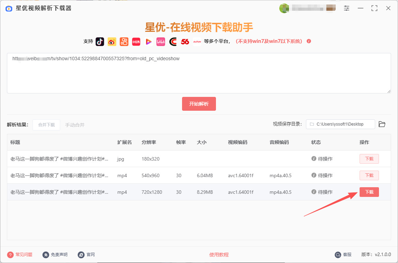Click the 8.29MB size cell
Image resolution: width=398 pixels, height=263 pixels.
pyautogui.click(x=205, y=192)
